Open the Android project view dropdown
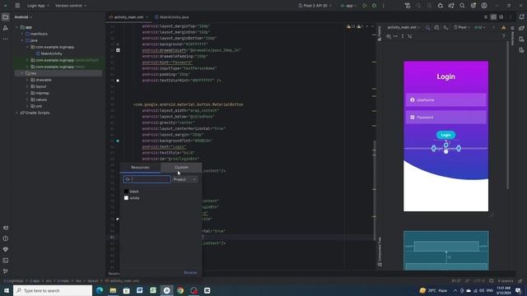527x296 pixels. pyautogui.click(x=23, y=17)
